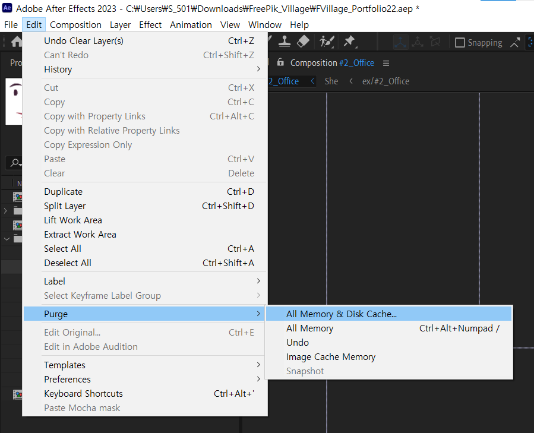
Task: Select the Clone Stamp tool
Action: tap(285, 42)
